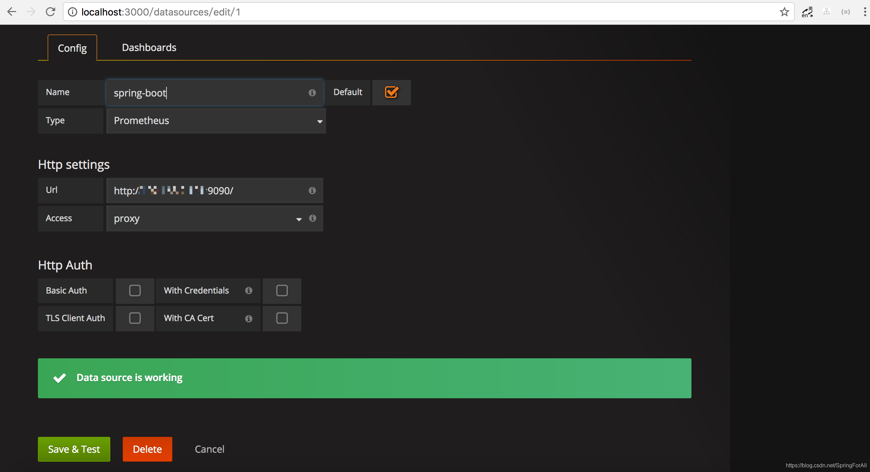The image size is (870, 472).
Task: Switch to the Dashboards tab
Action: coord(149,48)
